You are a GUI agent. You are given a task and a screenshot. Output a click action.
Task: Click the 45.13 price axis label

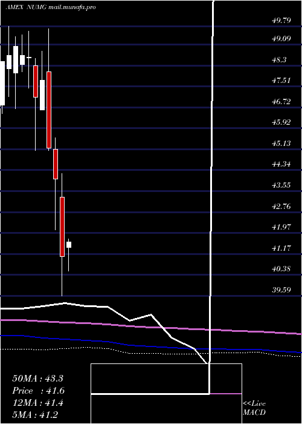281,144
